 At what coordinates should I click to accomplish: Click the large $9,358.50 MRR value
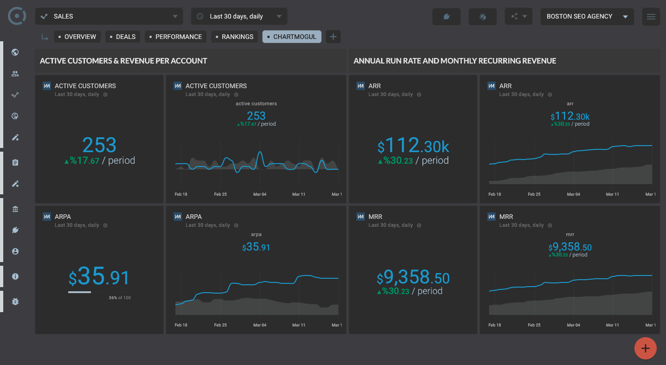point(414,277)
